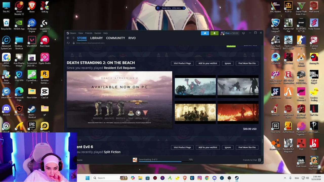The width and height of the screenshot is (324, 182).
Task: Open the Friends menu in Steam
Action: click(x=89, y=33)
